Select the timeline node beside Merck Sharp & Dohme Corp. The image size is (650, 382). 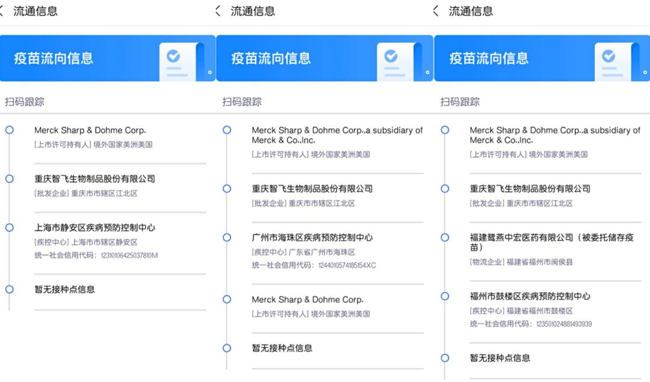click(9, 130)
